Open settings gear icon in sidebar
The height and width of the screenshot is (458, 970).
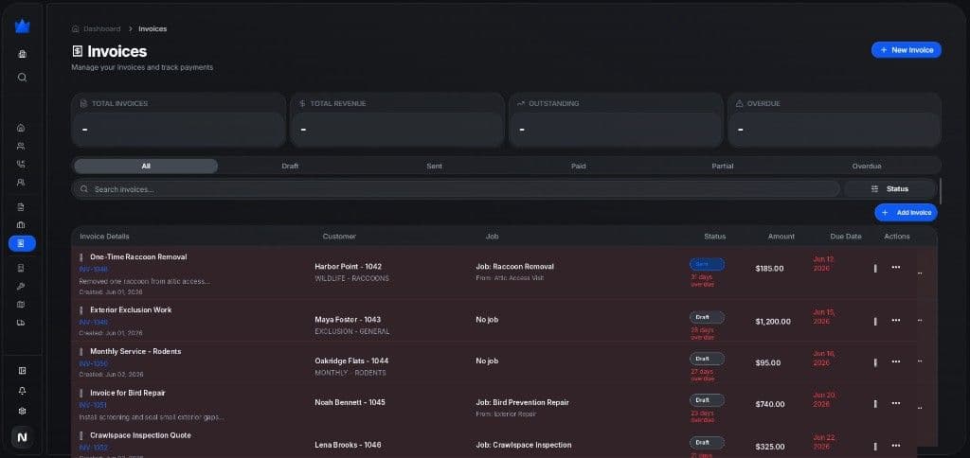point(23,411)
